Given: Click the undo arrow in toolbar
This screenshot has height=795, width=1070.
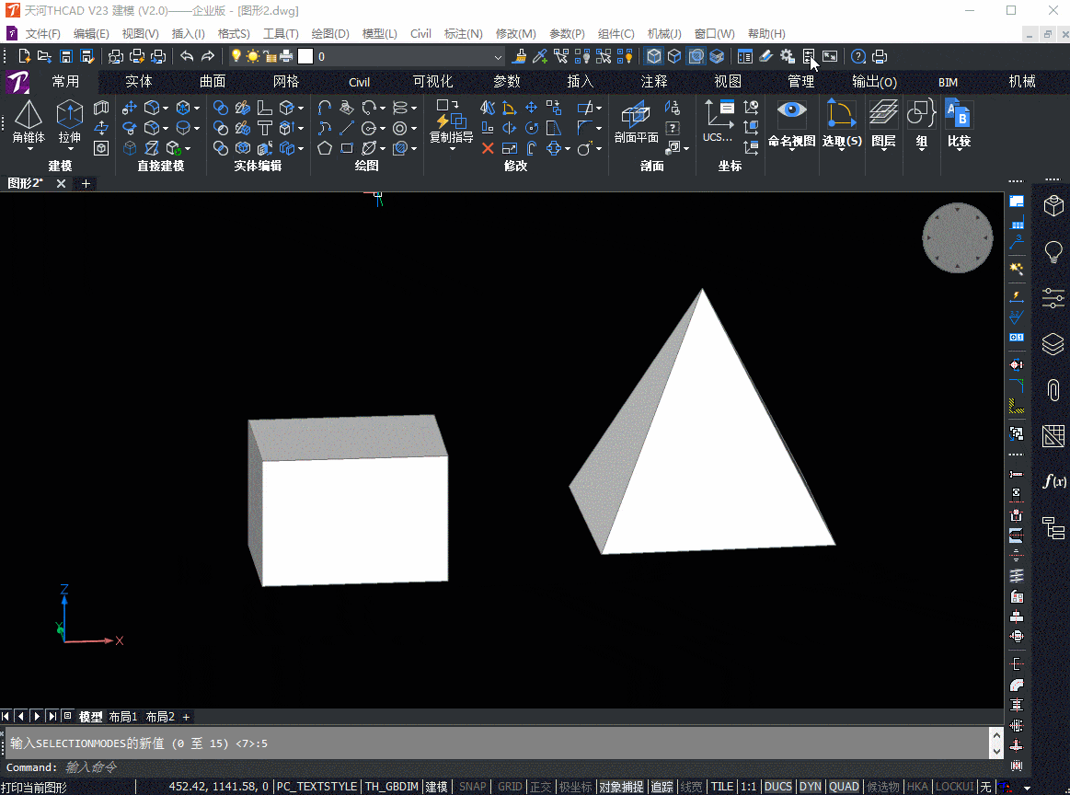Looking at the screenshot, I should 187,56.
